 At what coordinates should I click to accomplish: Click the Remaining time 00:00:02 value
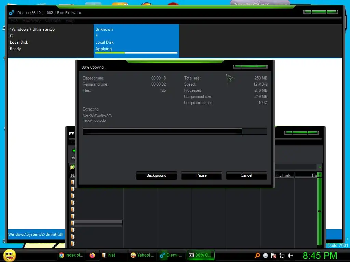[159, 84]
